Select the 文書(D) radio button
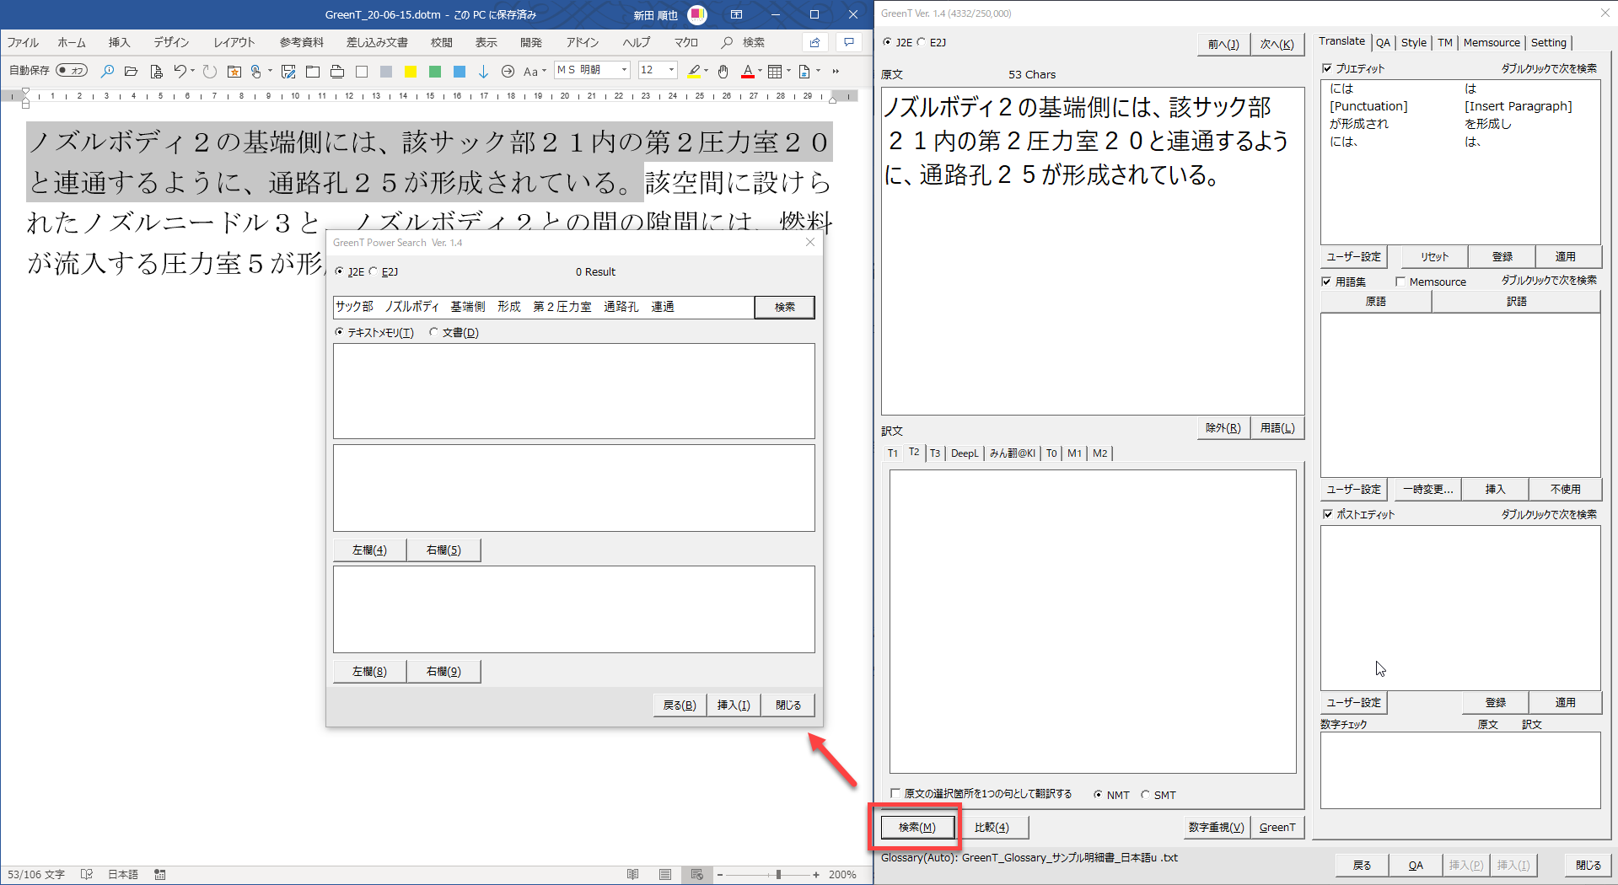1618x885 pixels. point(434,332)
